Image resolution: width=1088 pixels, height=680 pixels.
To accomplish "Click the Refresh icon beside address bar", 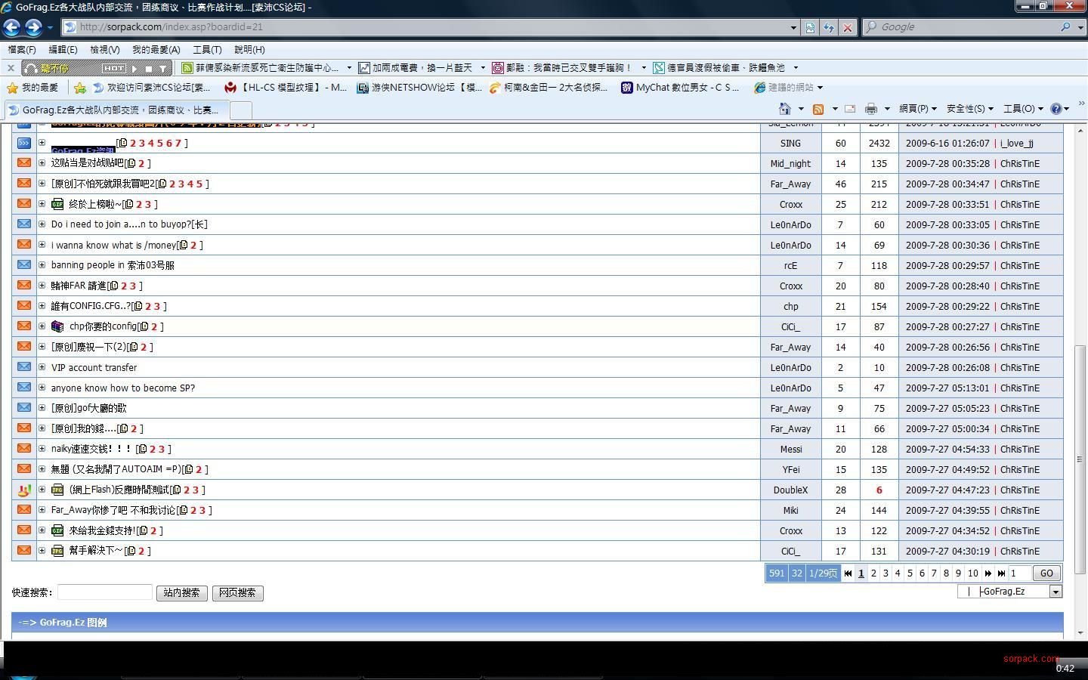I will [x=829, y=27].
